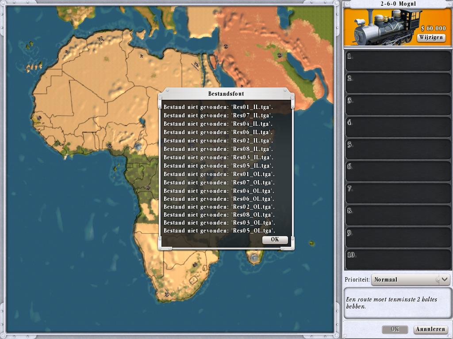Screen dimensions: 453x339
Task: Click the error line 'Res08_IL.tga'
Action: pyautogui.click(x=218, y=149)
